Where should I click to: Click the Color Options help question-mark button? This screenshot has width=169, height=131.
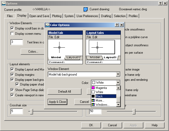[117, 25]
